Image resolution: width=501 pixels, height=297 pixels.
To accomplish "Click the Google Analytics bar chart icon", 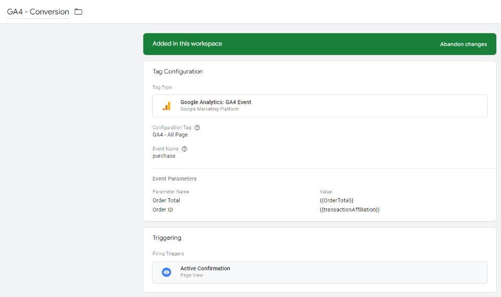I will pos(166,106).
